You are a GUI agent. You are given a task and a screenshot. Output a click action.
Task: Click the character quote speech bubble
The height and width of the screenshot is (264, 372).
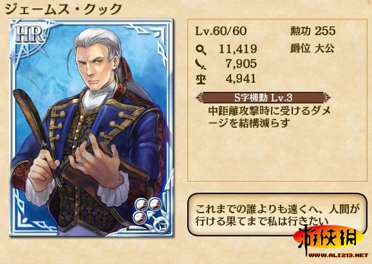pos(277,215)
